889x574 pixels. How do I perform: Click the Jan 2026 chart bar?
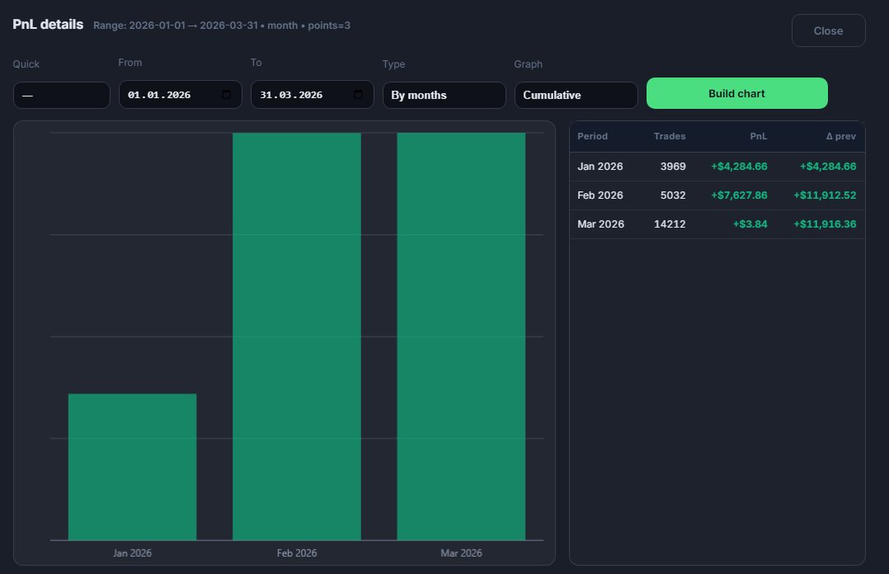tap(132, 467)
